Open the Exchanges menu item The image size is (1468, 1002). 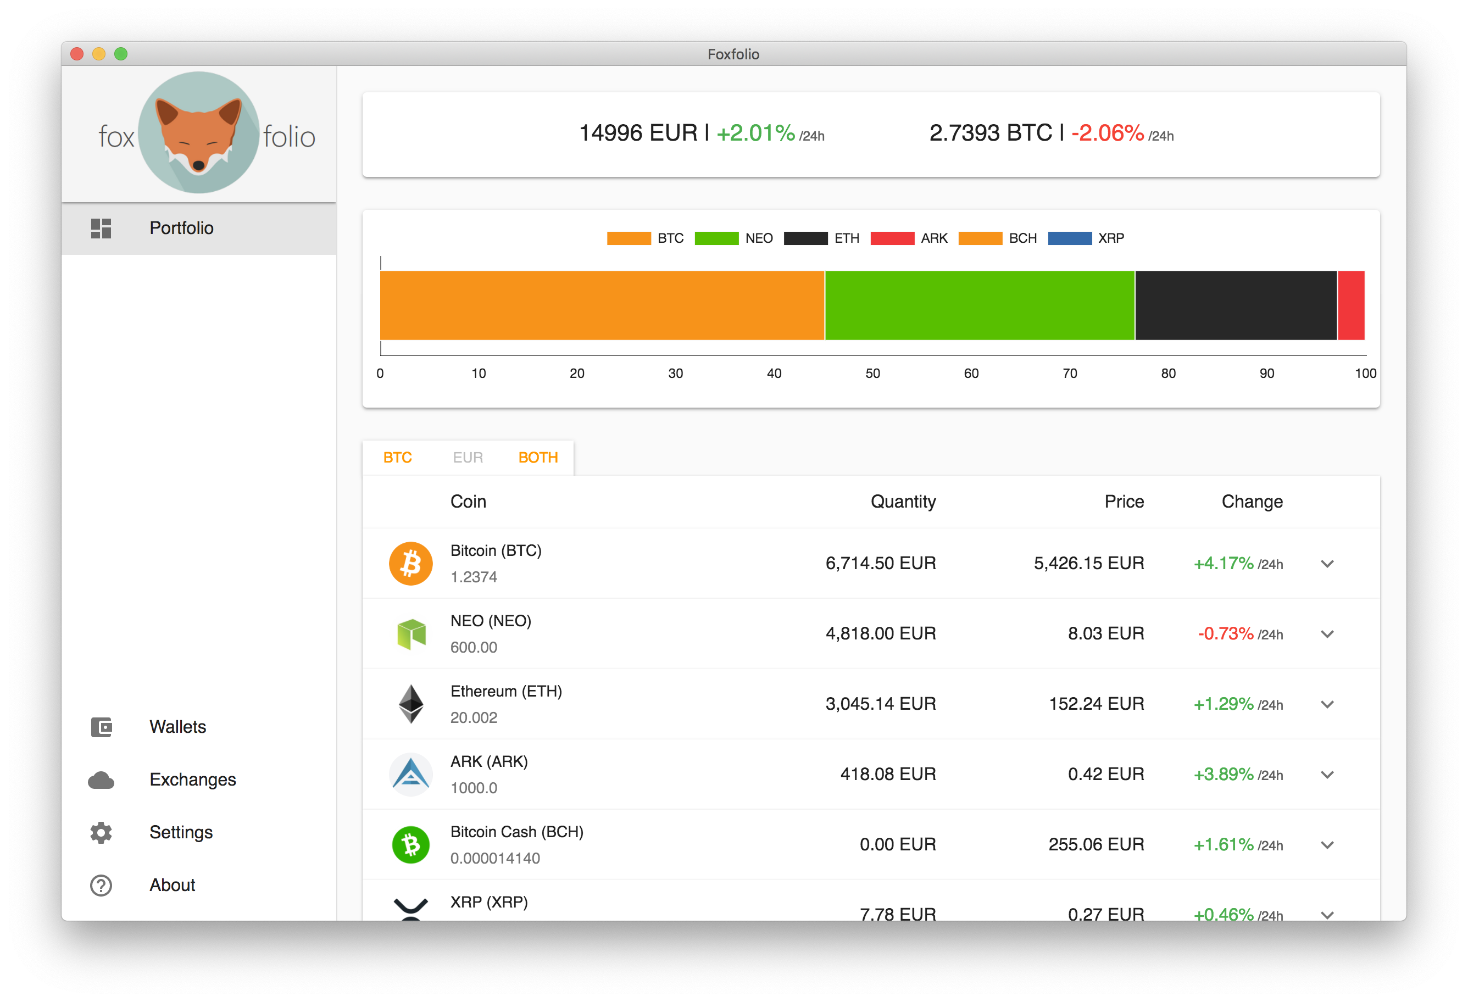click(199, 780)
